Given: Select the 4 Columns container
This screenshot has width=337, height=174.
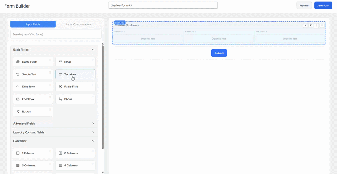Looking at the screenshot, I should 75,166.
